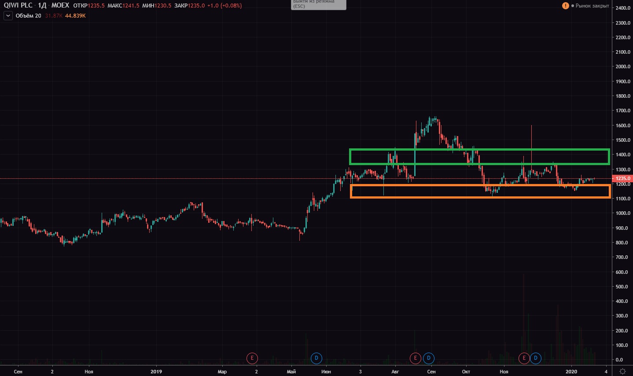Select the orange rectangle drawing's bottom border
This screenshot has height=376, width=633.
[x=480, y=197]
